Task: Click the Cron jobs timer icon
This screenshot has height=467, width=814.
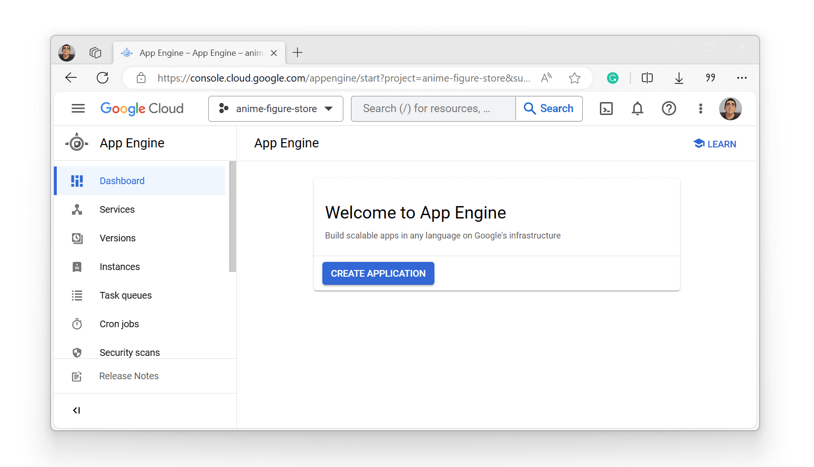Action: 77,324
